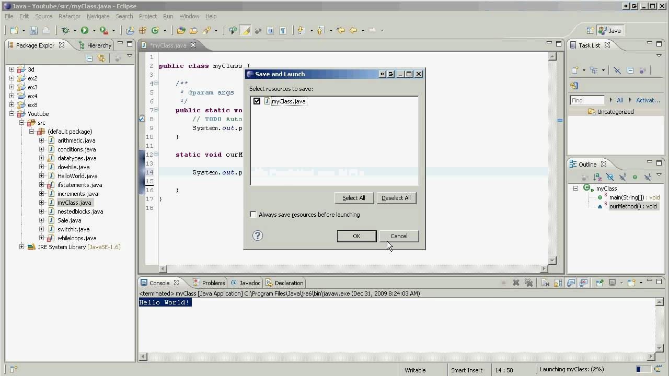Select HelloWorld.java in Package Explorer

click(x=77, y=176)
